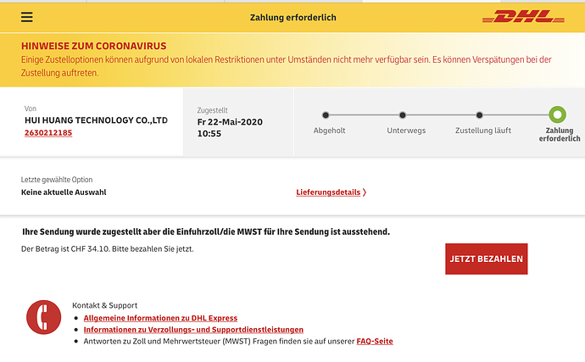Expand Lieferungsdetails

(x=328, y=192)
